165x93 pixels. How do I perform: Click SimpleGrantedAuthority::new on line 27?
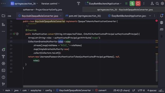[53, 49]
